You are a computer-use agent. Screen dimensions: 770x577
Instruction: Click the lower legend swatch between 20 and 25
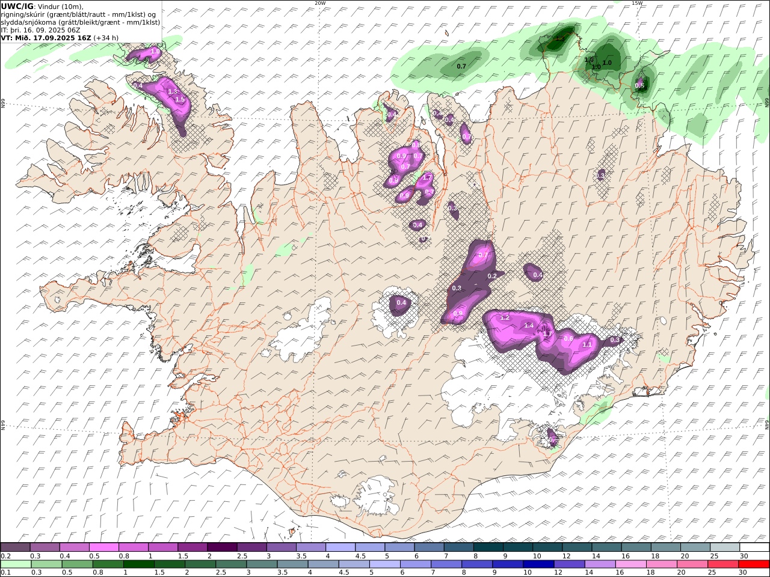pos(692,564)
